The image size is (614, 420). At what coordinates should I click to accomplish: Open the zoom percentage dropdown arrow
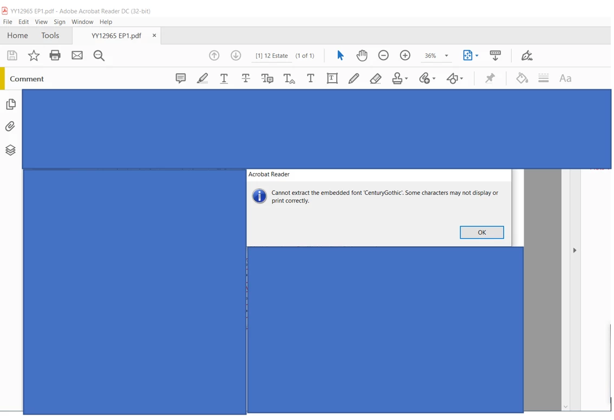click(x=446, y=56)
